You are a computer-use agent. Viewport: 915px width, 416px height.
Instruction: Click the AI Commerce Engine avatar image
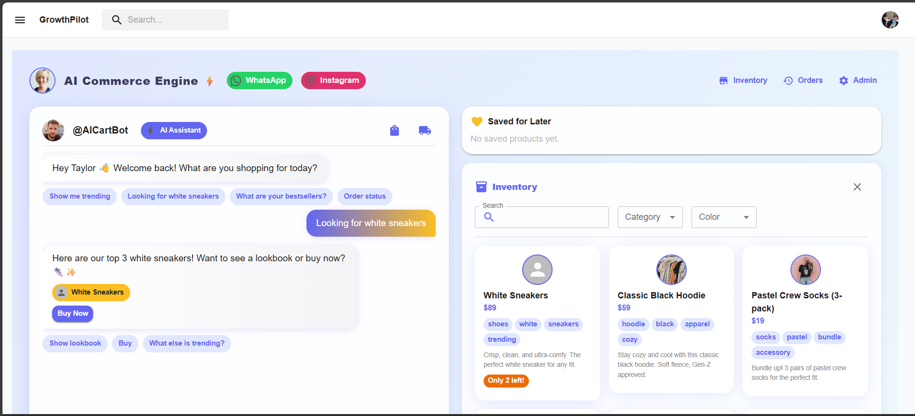coord(42,81)
